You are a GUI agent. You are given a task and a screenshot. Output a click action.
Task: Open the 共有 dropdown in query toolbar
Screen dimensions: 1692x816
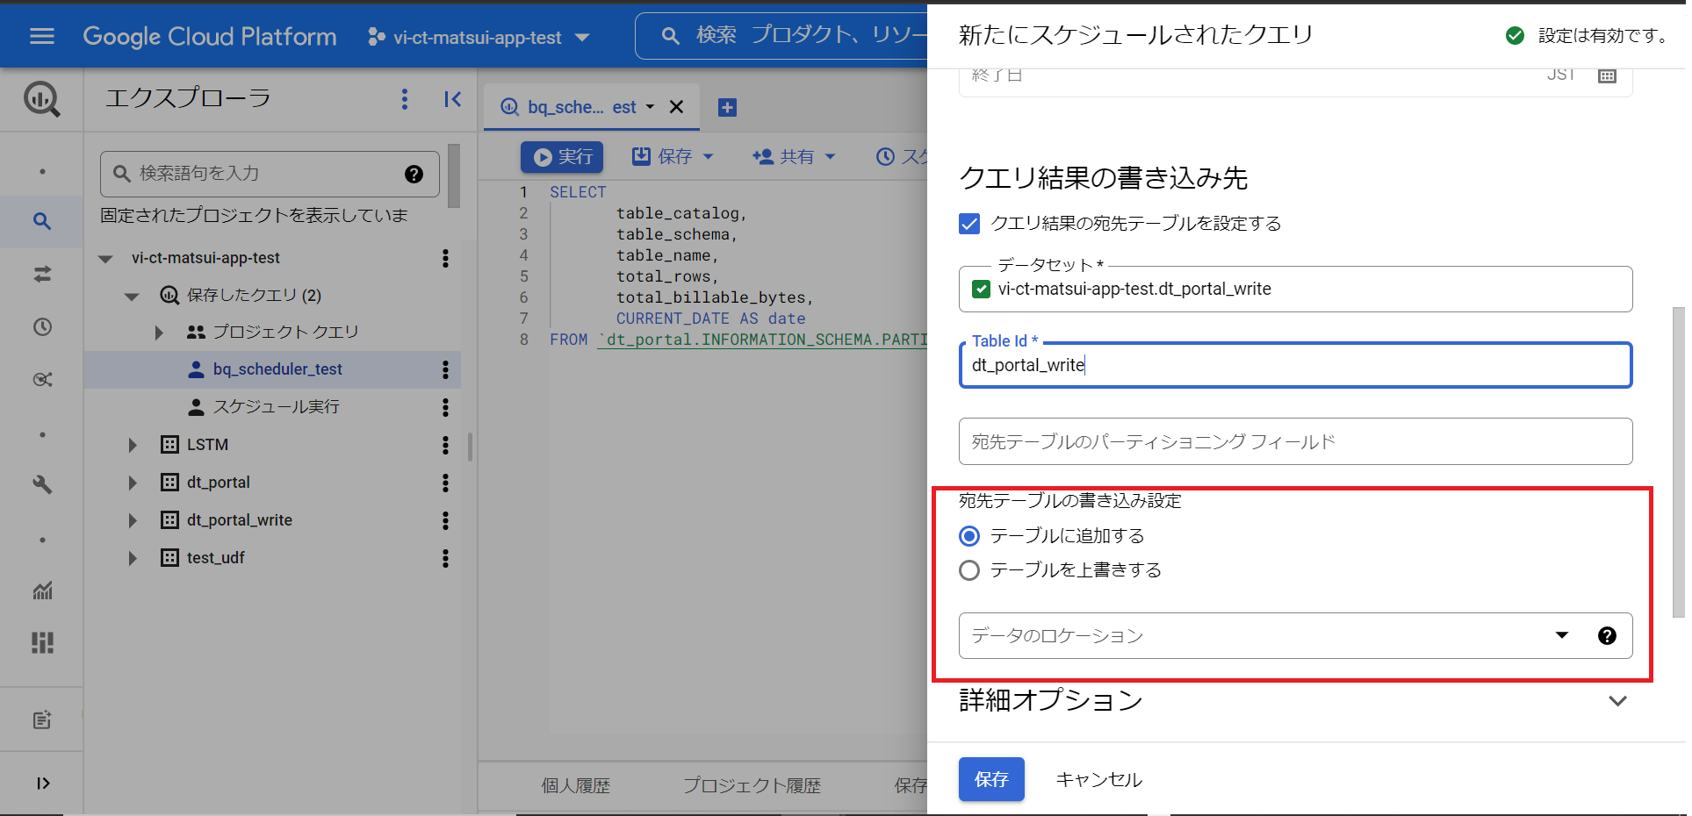(x=794, y=157)
